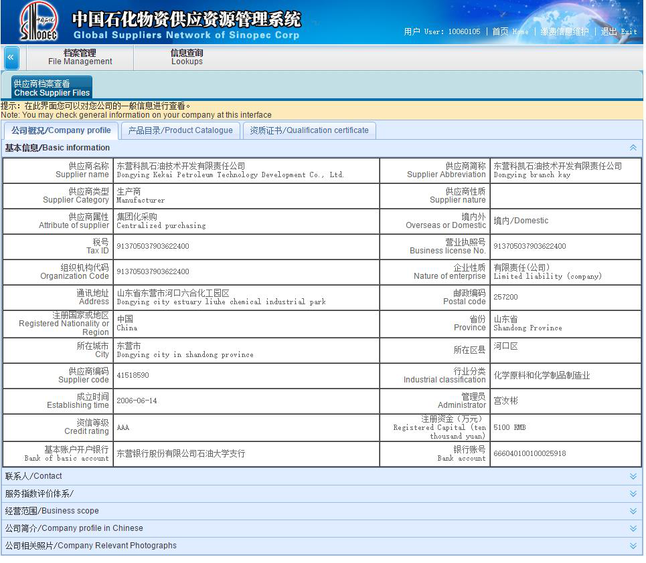This screenshot has width=646, height=563.
Task: Expand service index evaluation section chevron
Action: point(633,493)
